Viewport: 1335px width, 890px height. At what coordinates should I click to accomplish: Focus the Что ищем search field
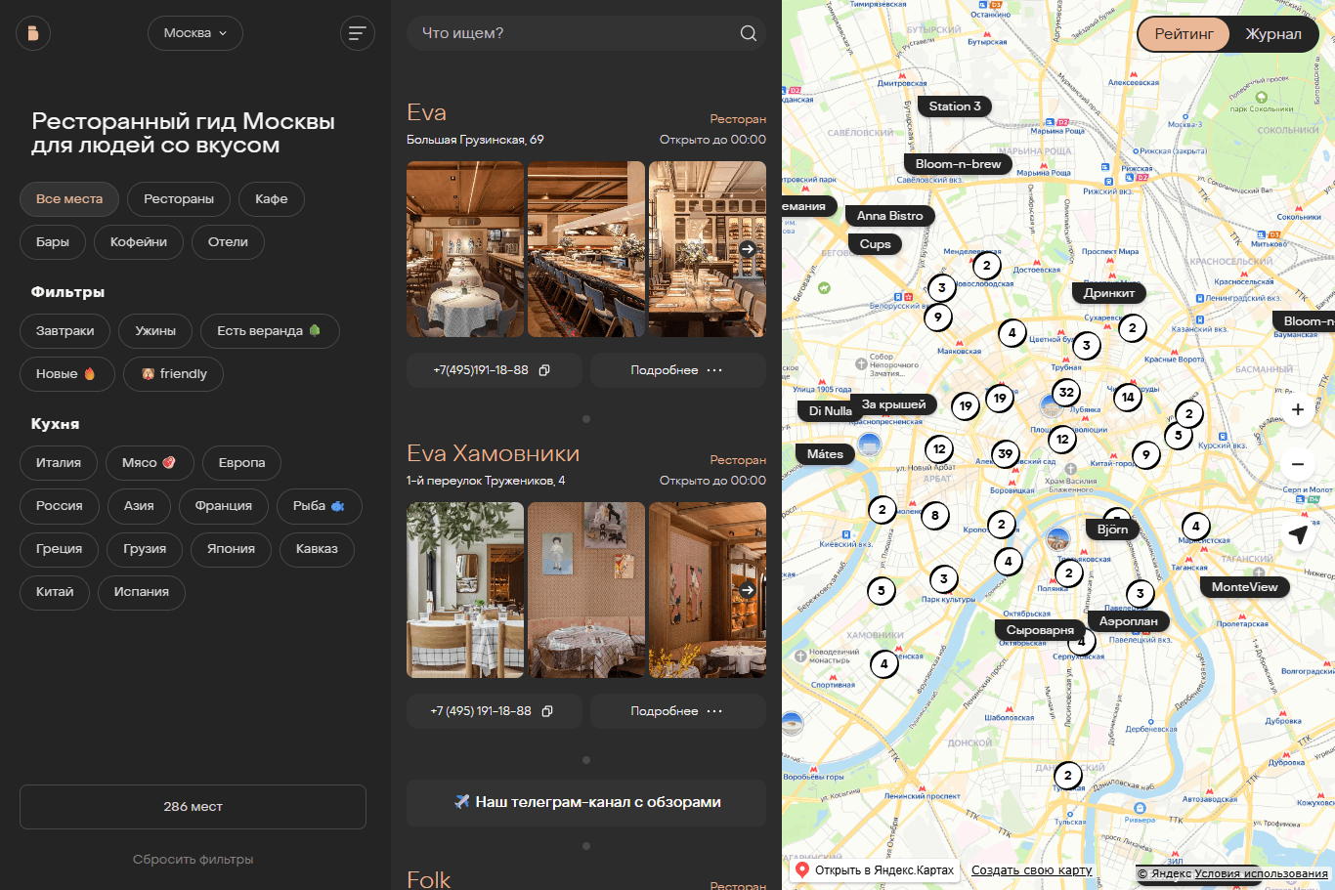572,33
